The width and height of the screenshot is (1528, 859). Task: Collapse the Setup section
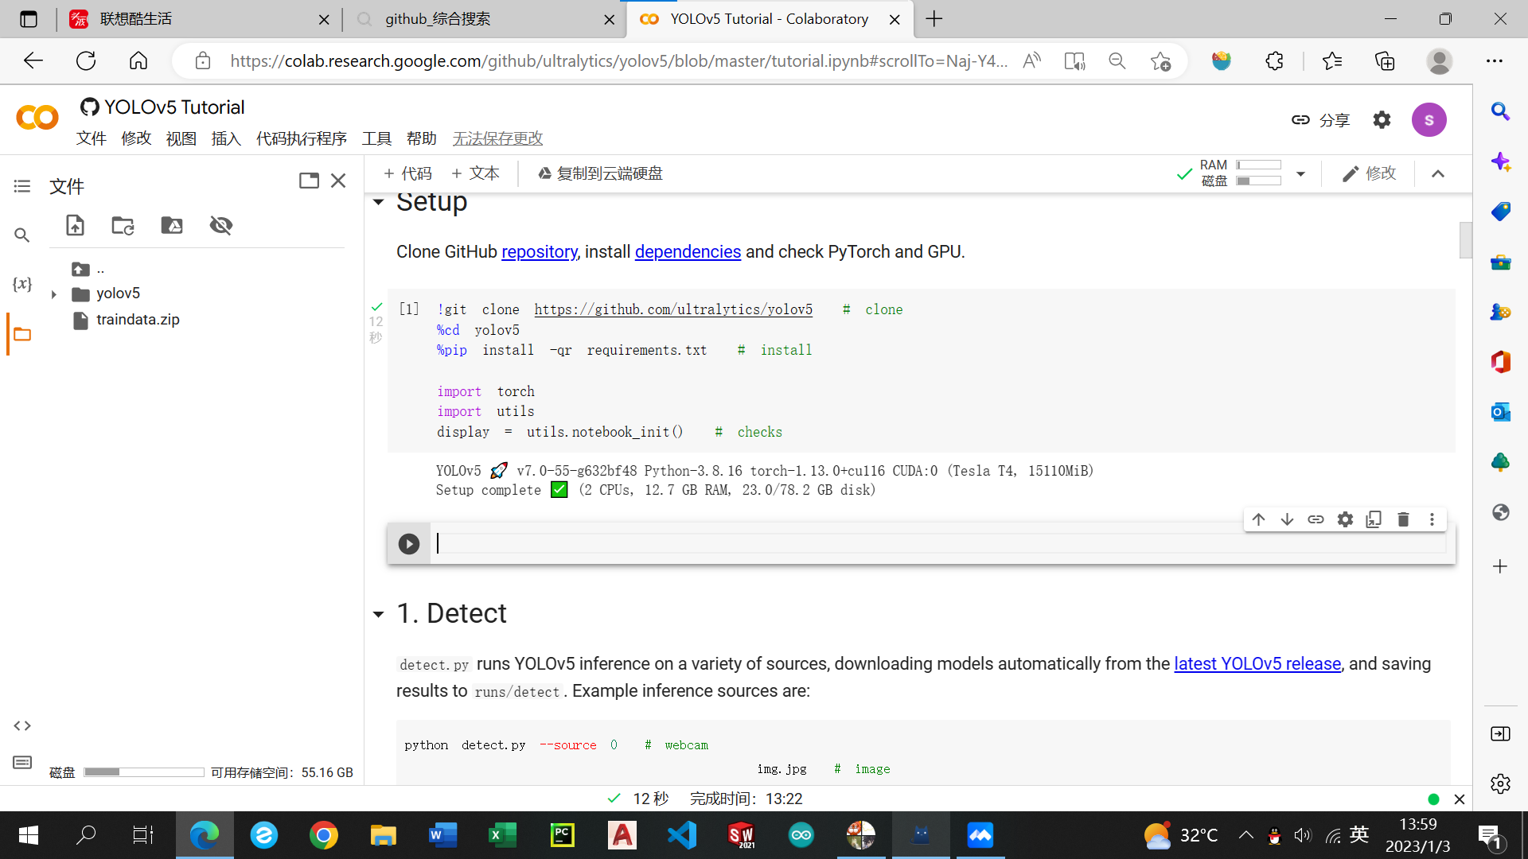tap(379, 202)
